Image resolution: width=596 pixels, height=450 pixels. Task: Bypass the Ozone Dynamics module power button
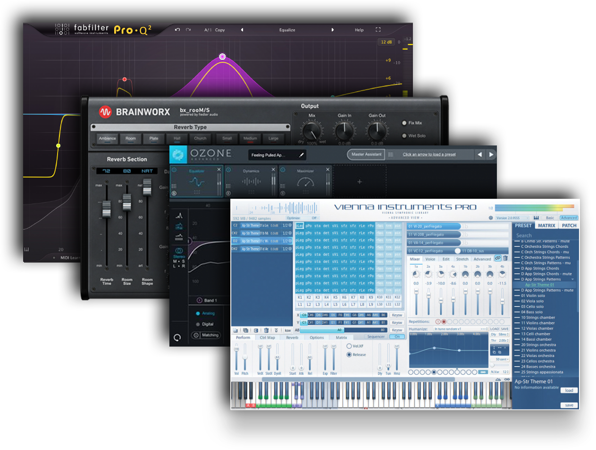pos(228,170)
